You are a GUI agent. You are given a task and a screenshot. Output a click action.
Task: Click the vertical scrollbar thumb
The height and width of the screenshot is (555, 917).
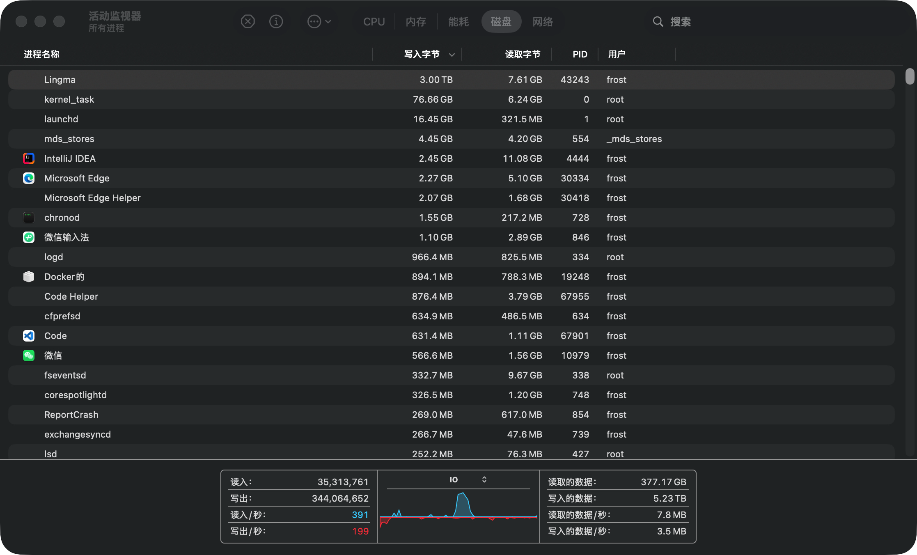910,76
